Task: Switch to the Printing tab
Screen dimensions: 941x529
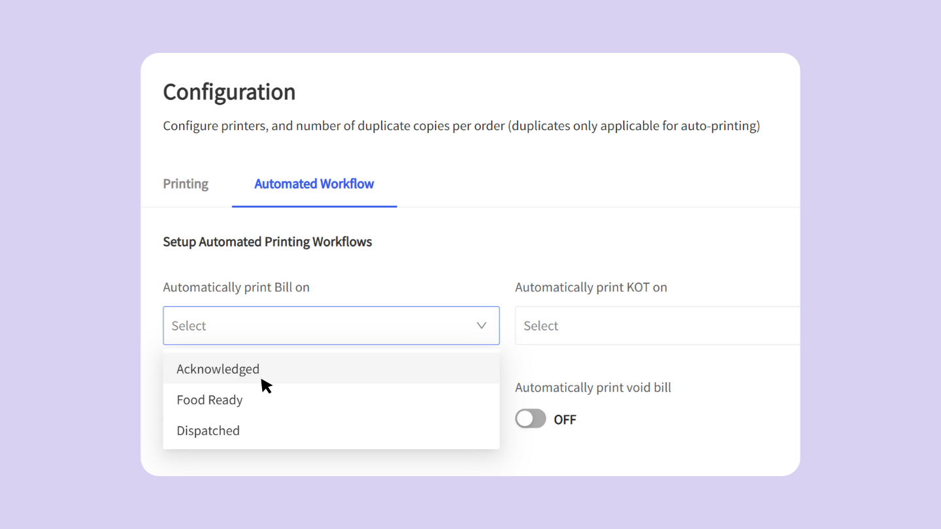Action: 185,184
